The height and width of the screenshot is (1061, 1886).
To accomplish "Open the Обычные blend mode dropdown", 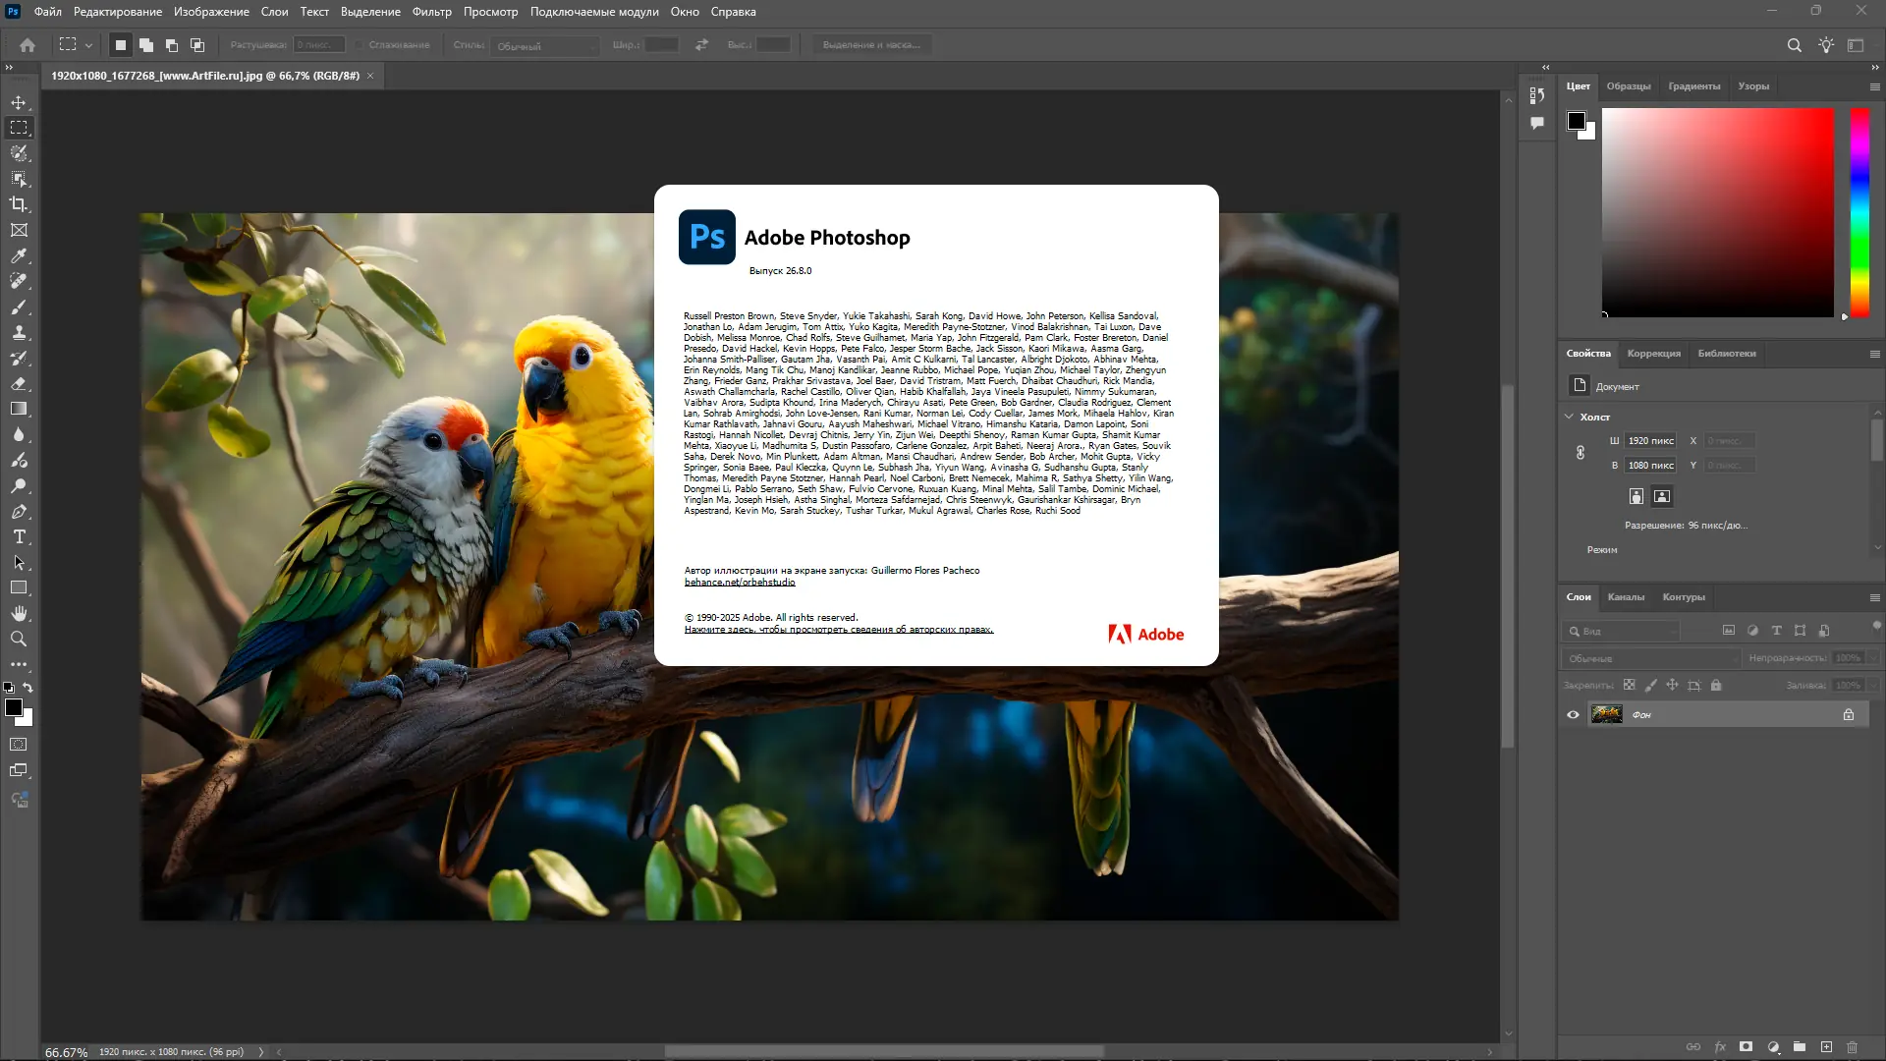I will [x=1650, y=658].
